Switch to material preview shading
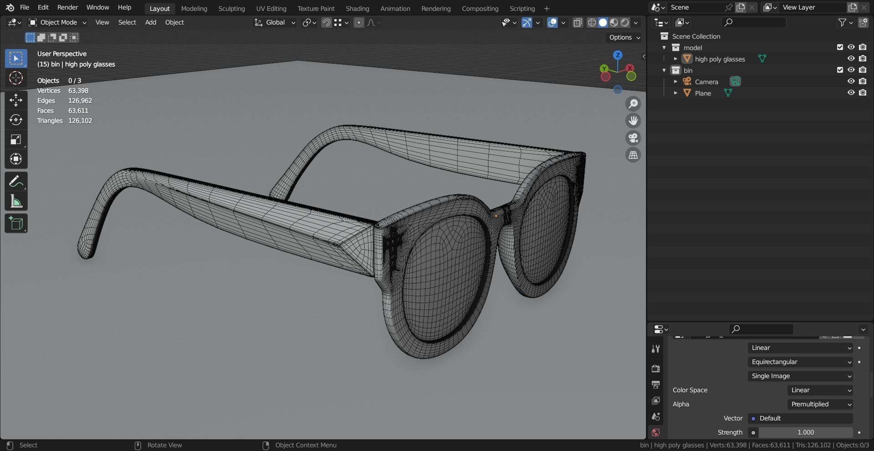Image resolution: width=874 pixels, height=451 pixels. click(614, 22)
